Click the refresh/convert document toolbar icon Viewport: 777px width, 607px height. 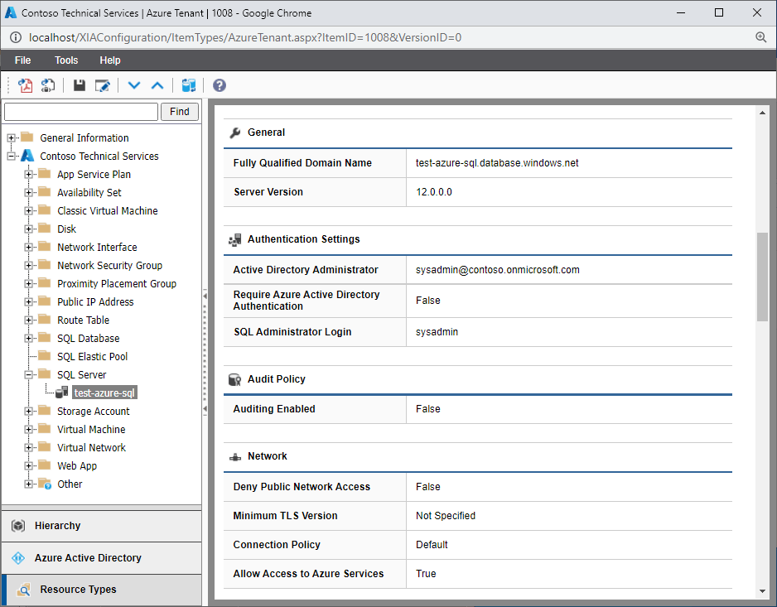point(48,86)
